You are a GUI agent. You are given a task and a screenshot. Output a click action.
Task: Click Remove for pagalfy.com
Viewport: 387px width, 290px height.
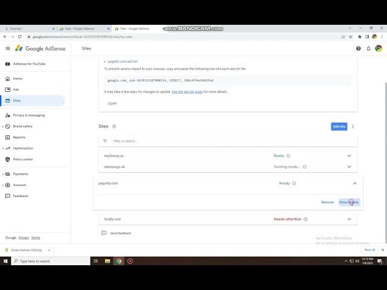click(x=327, y=202)
